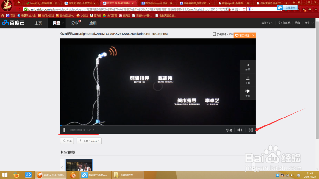319x179 pixels.
Task: Click the 拖拽上传 upload button
Action: coord(288,8)
